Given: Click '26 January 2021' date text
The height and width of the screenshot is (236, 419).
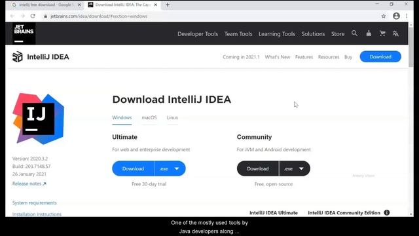Looking at the screenshot, I should point(29,174).
